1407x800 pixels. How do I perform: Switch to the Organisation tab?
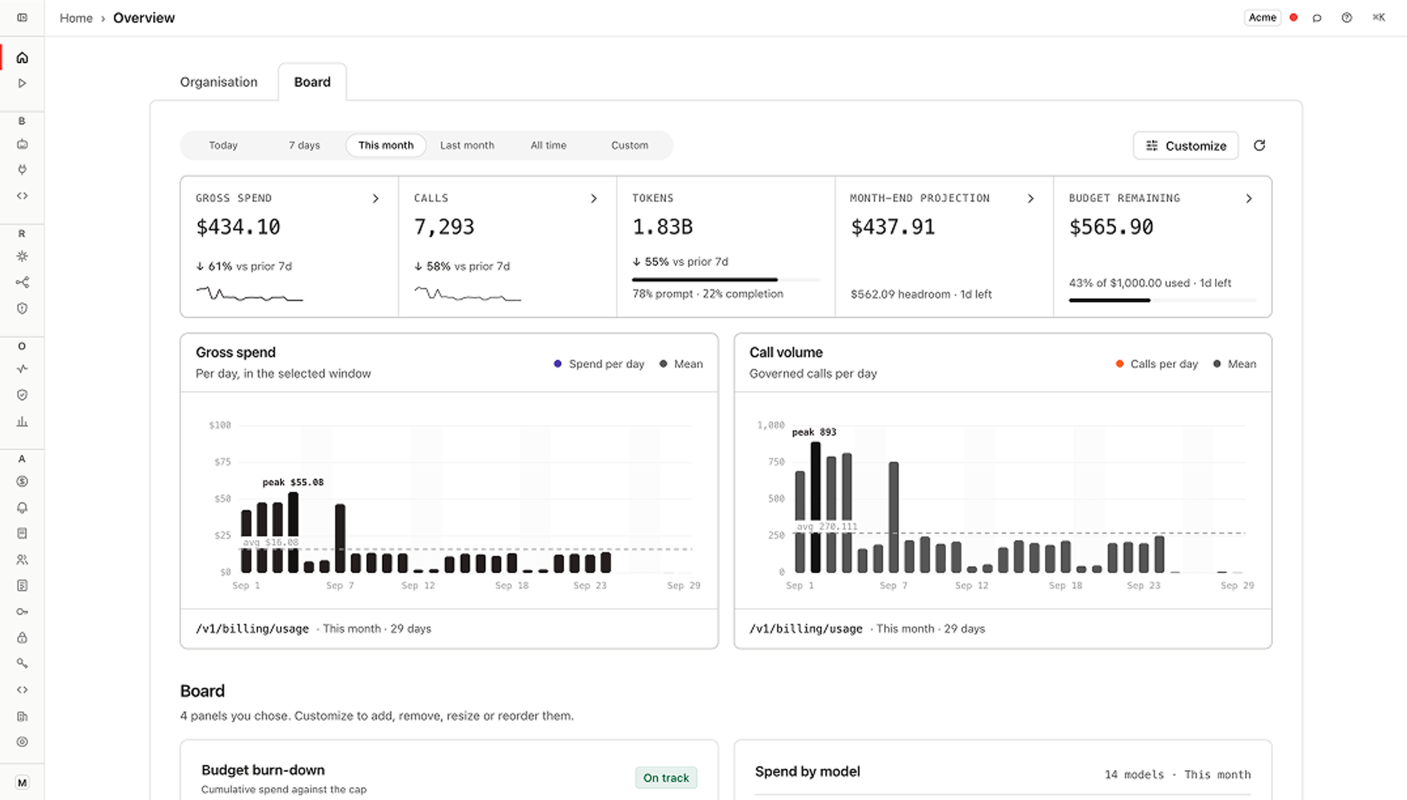218,82
